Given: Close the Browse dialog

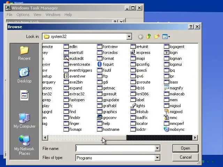Looking at the screenshot, I should (x=197, y=27).
